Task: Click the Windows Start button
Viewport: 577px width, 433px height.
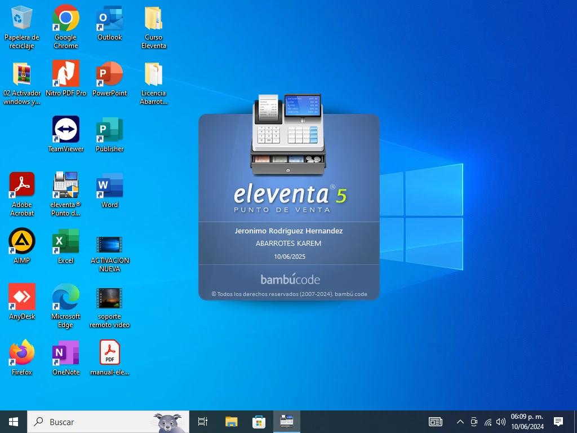Action: [x=14, y=421]
